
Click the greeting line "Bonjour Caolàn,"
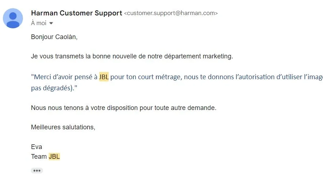tap(54, 37)
